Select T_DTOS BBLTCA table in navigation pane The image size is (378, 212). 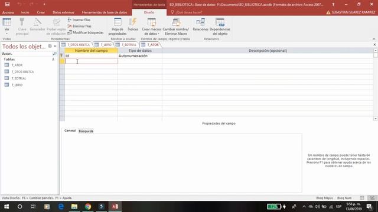coord(22,72)
